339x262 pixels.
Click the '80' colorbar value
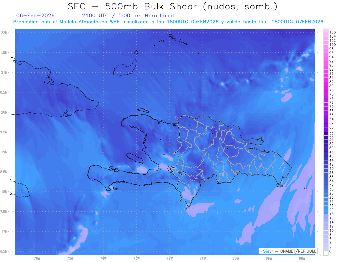(332, 86)
